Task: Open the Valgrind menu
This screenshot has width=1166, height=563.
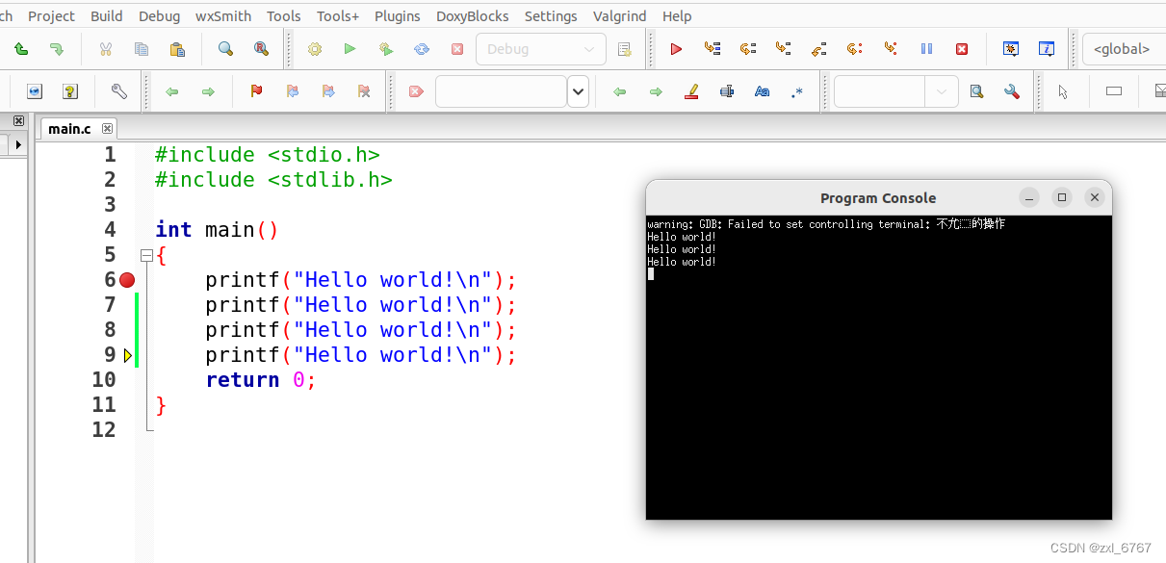Action: pos(619,15)
